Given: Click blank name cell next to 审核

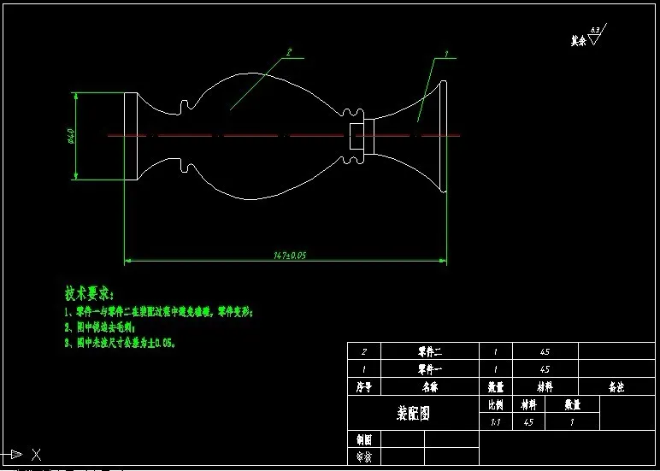Looking at the screenshot, I should point(403,456).
